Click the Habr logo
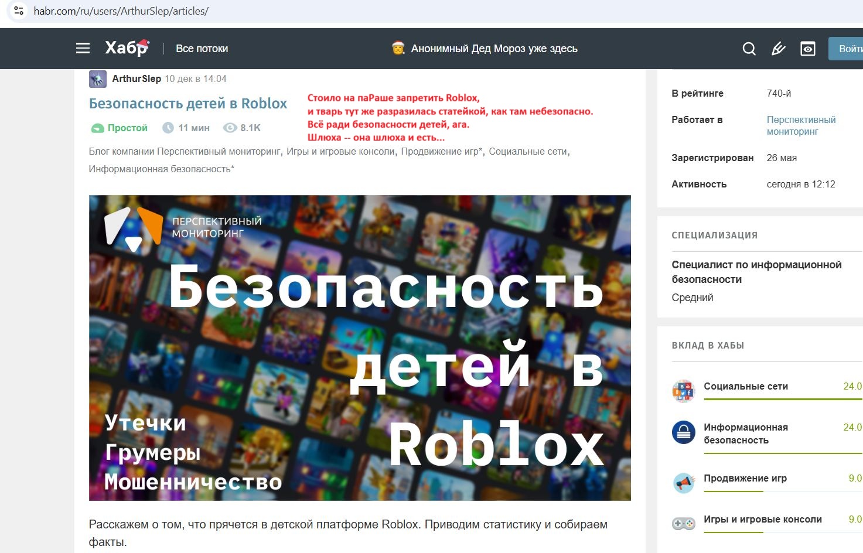 126,48
